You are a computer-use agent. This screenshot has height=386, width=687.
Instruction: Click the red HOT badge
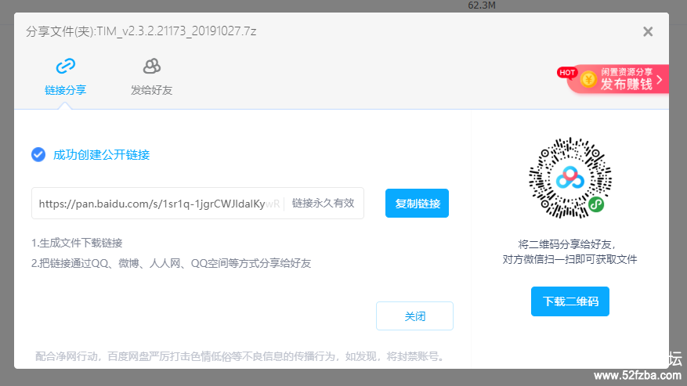pyautogui.click(x=566, y=73)
